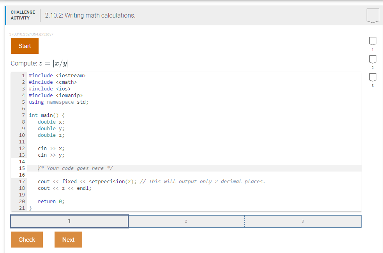The height and width of the screenshot is (253, 383).
Task: Select level 1 progress segment
Action: click(x=69, y=221)
